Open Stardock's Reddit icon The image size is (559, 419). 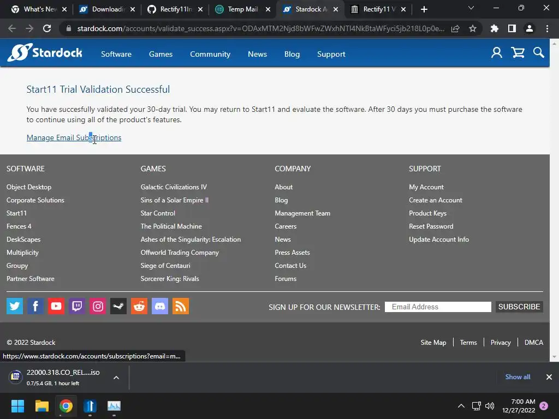tap(139, 306)
